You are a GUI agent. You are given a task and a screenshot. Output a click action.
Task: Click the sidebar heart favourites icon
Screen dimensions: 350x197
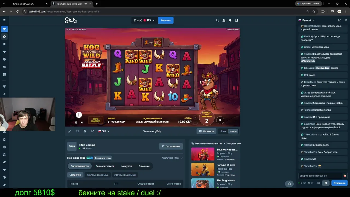point(4,52)
